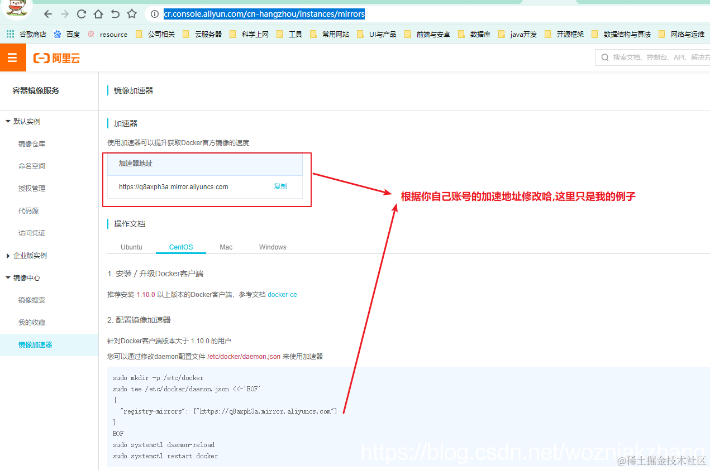The width and height of the screenshot is (710, 470).
Task: Click the registry-mirrors code line
Action: click(228, 411)
